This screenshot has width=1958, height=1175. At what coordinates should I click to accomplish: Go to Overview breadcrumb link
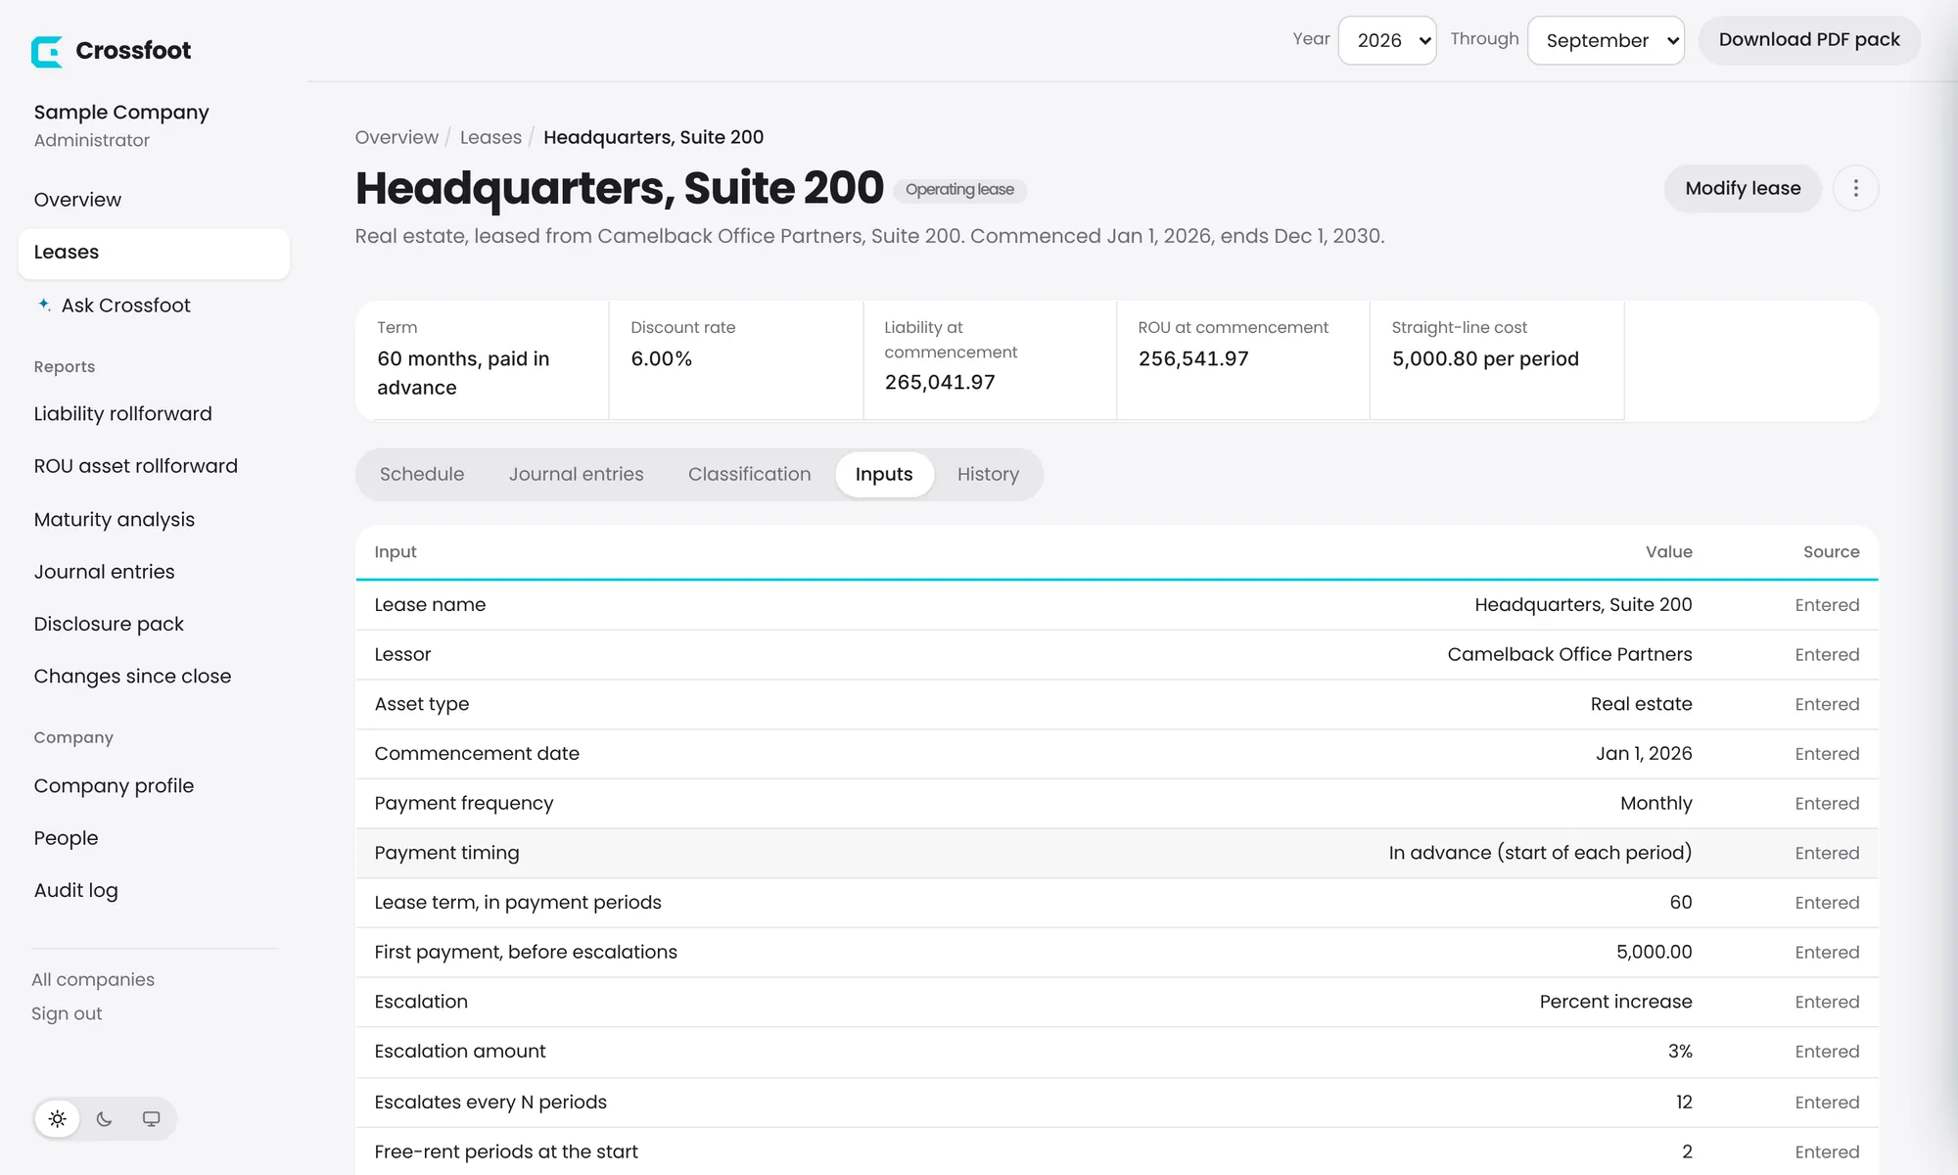click(396, 137)
